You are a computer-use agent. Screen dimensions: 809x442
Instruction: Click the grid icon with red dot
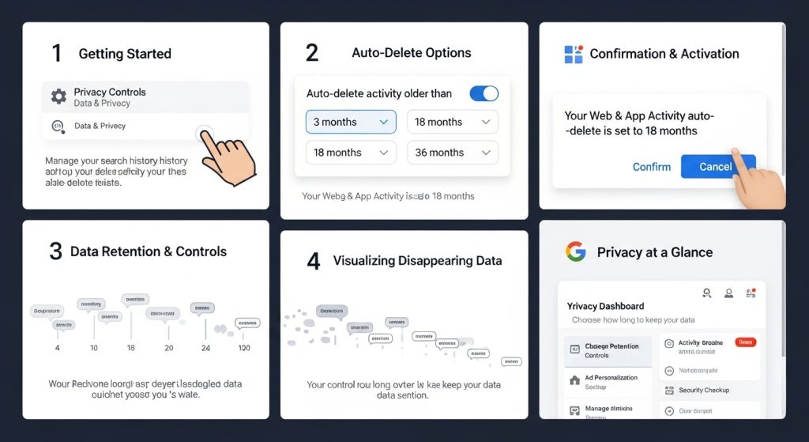tap(751, 293)
